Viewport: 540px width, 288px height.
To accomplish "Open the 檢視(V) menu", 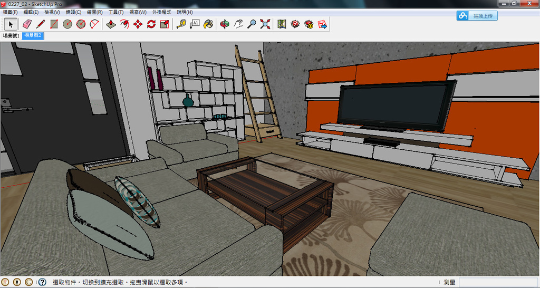I will [x=52, y=12].
